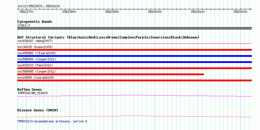Click the red esv24599 loss bar
This screenshot has height=130, width=260.
(134, 80)
